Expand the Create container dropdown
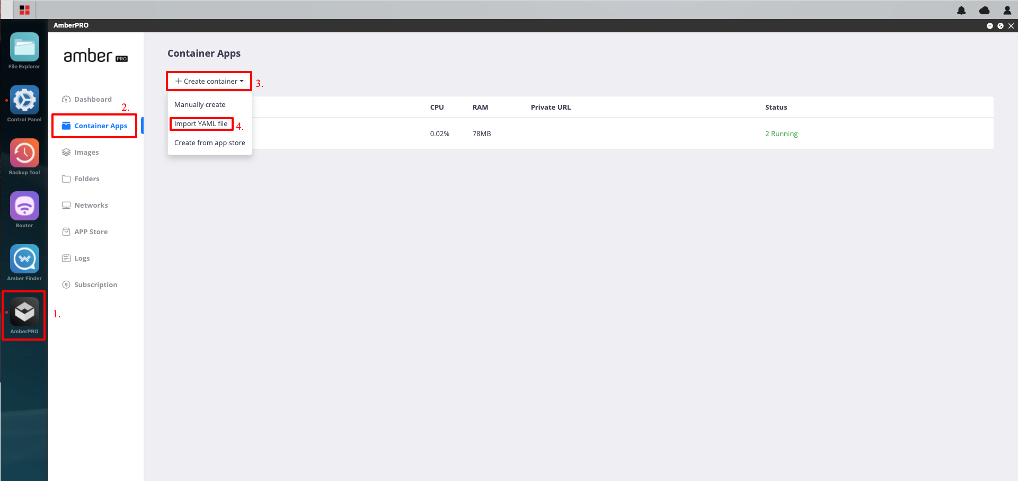This screenshot has height=481, width=1018. [x=209, y=81]
